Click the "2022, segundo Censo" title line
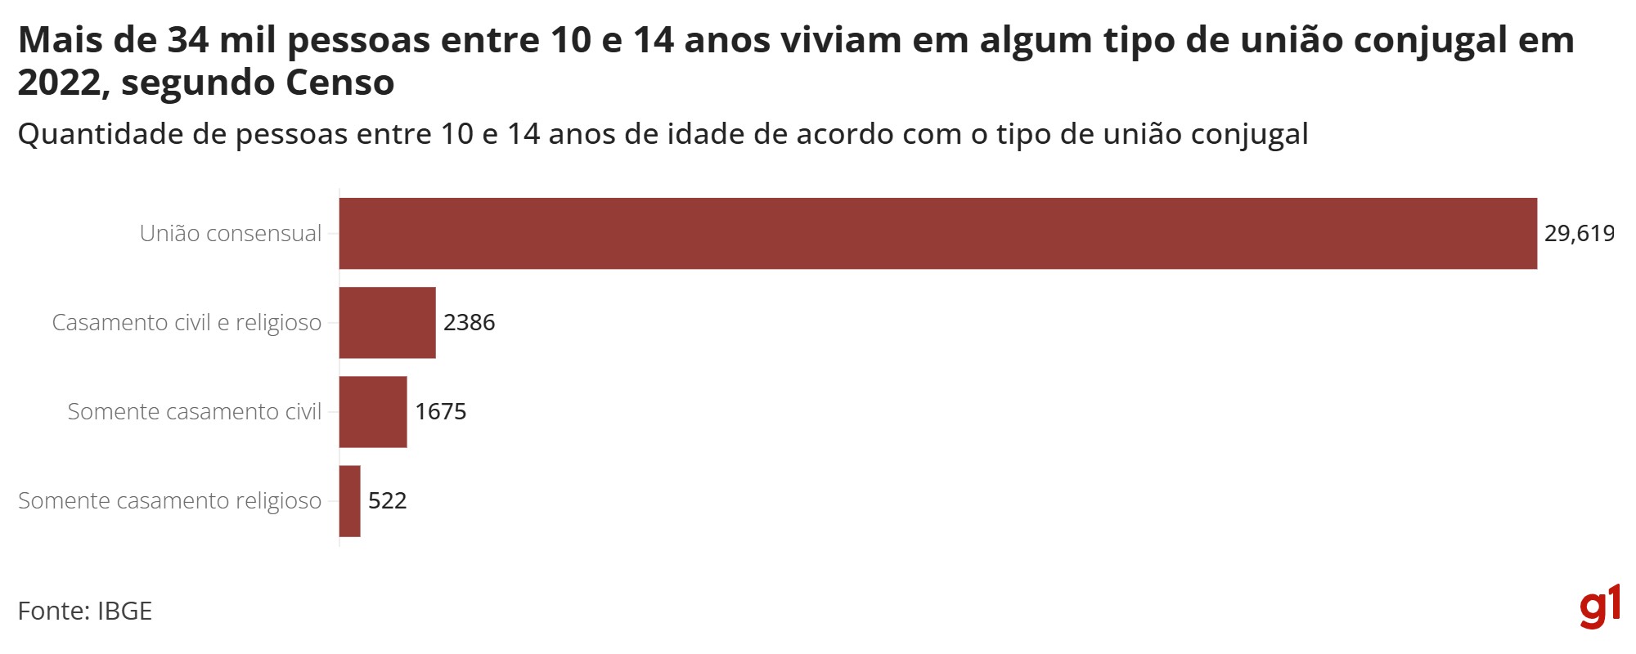 pos(206,83)
